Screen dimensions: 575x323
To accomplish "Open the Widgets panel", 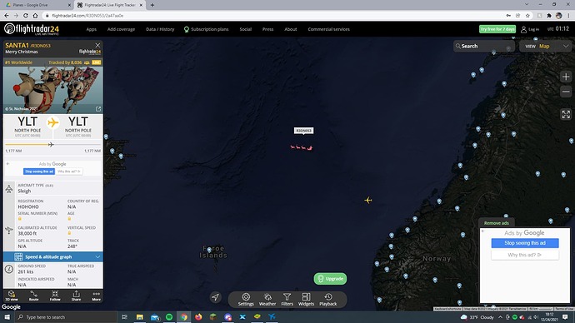I will [306, 299].
